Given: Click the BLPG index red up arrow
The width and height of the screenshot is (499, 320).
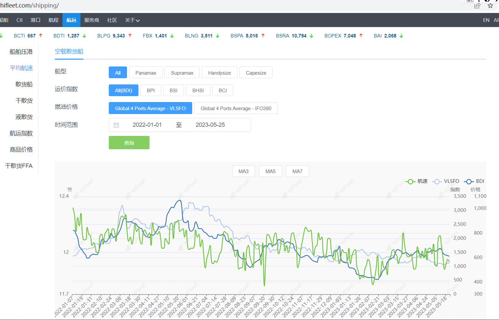Looking at the screenshot, I should click(130, 36).
